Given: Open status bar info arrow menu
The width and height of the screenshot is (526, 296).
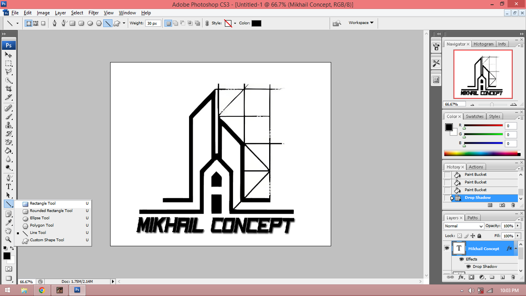Looking at the screenshot, I should click(x=113, y=282).
